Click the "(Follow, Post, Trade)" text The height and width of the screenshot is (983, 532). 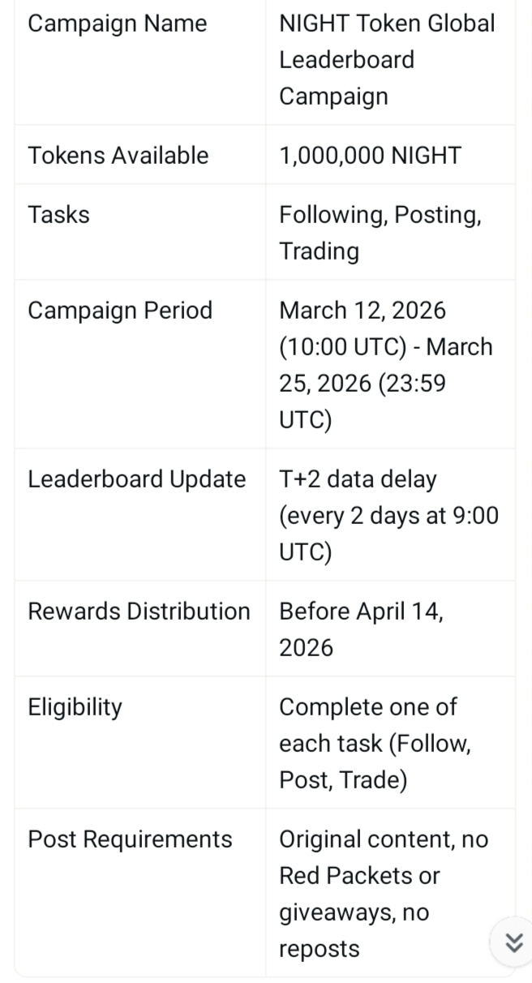[375, 762]
